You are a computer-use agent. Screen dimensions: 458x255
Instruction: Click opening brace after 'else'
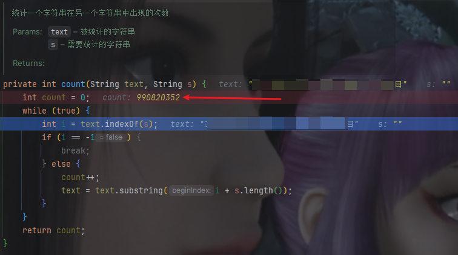[x=78, y=164]
